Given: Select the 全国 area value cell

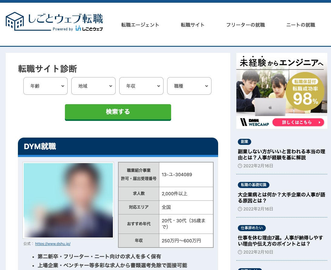Looking at the screenshot, I should 186,207.
